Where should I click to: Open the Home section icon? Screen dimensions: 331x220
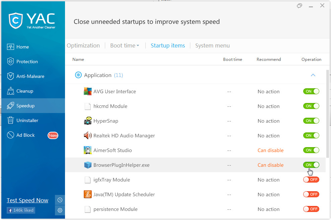(x=10, y=47)
